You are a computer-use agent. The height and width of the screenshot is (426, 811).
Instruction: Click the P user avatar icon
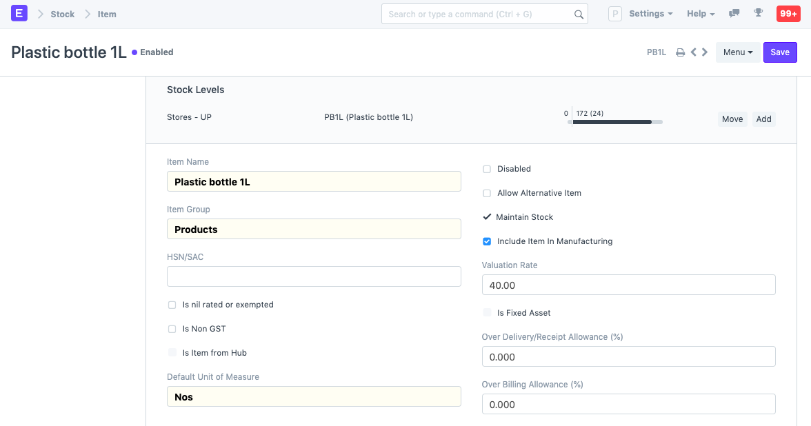[x=615, y=14]
